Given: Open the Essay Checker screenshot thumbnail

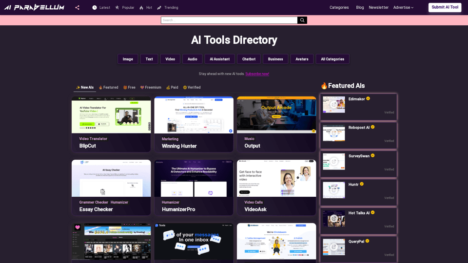Looking at the screenshot, I should pyautogui.click(x=111, y=178).
